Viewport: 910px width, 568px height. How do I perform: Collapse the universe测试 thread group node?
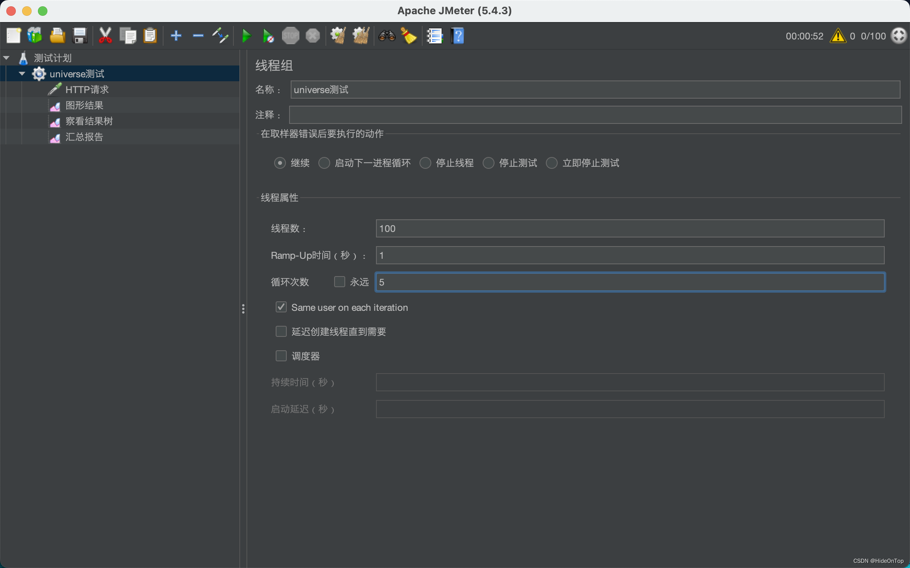[x=22, y=74]
